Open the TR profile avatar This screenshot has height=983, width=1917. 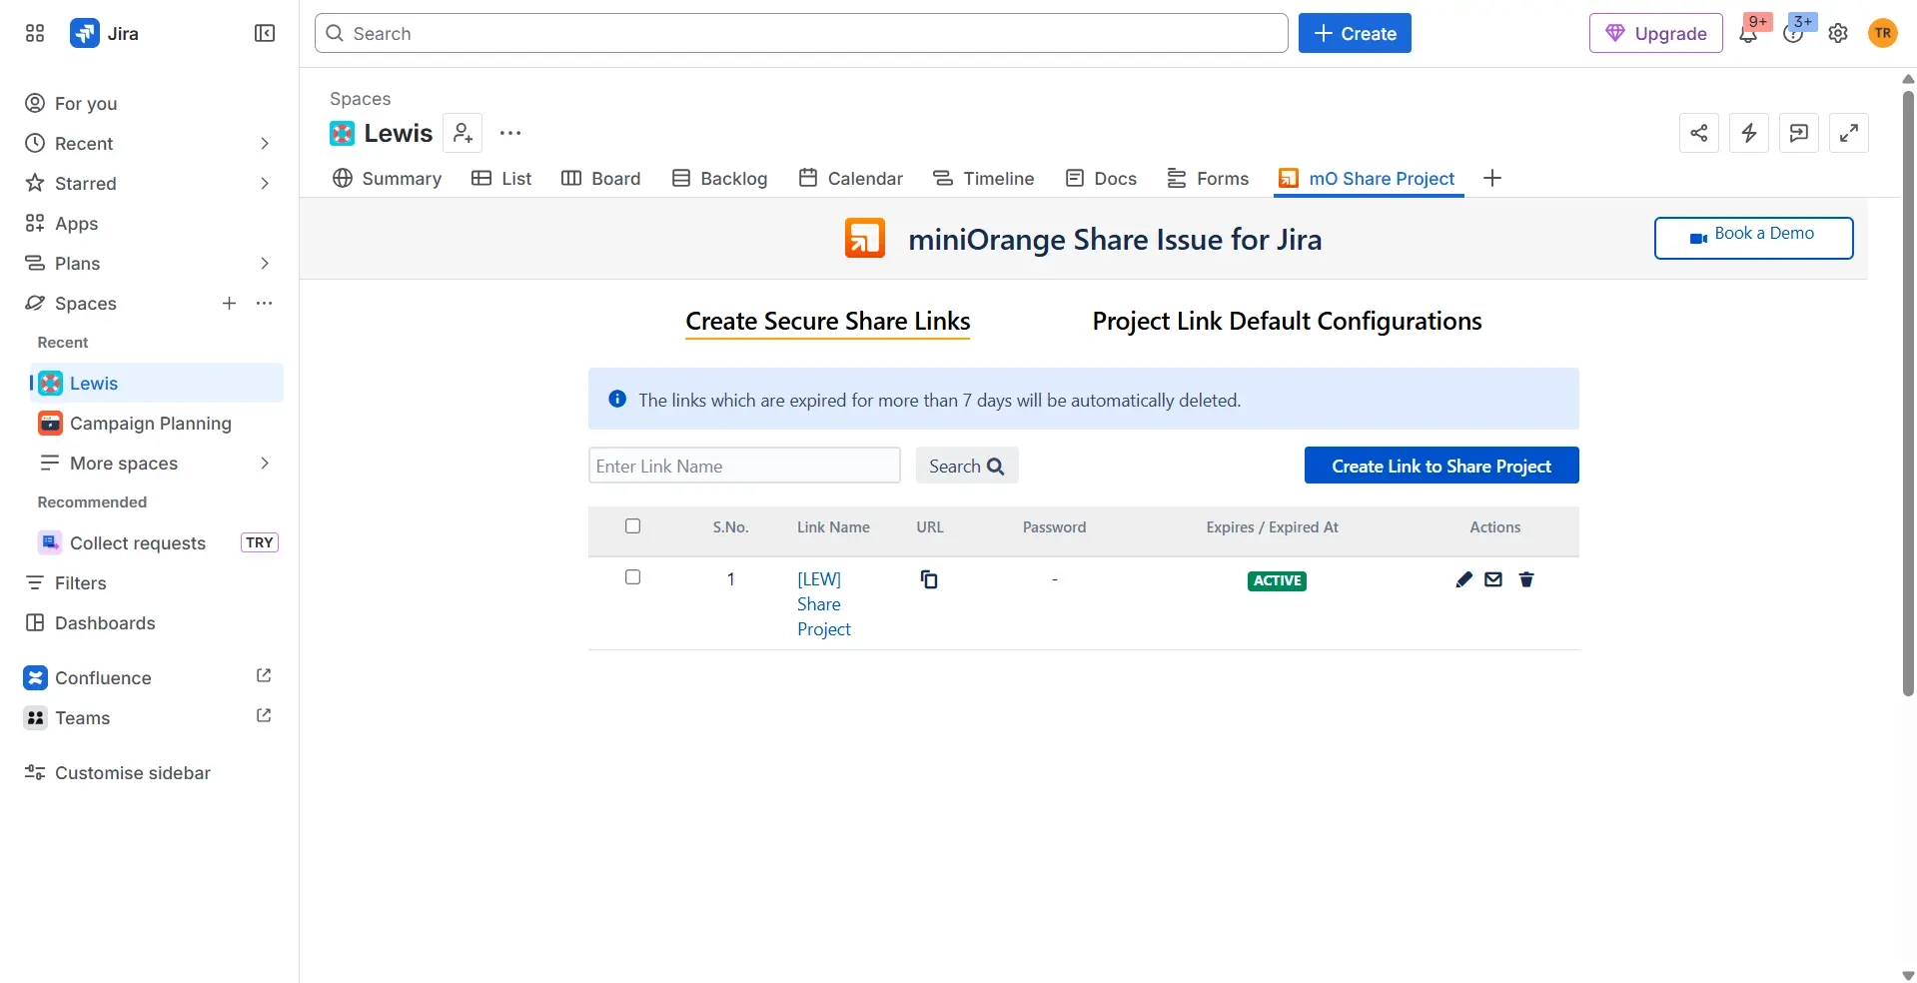1883,33
